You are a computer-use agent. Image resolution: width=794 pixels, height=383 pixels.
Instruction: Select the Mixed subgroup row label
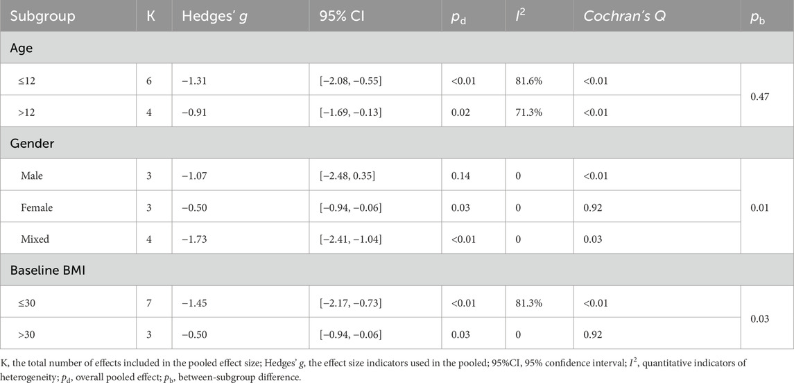click(34, 239)
